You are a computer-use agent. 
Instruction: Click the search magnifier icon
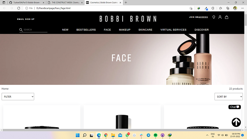[21, 30]
